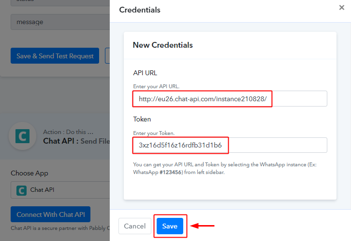Click Save & Send Test Request button

[55, 55]
